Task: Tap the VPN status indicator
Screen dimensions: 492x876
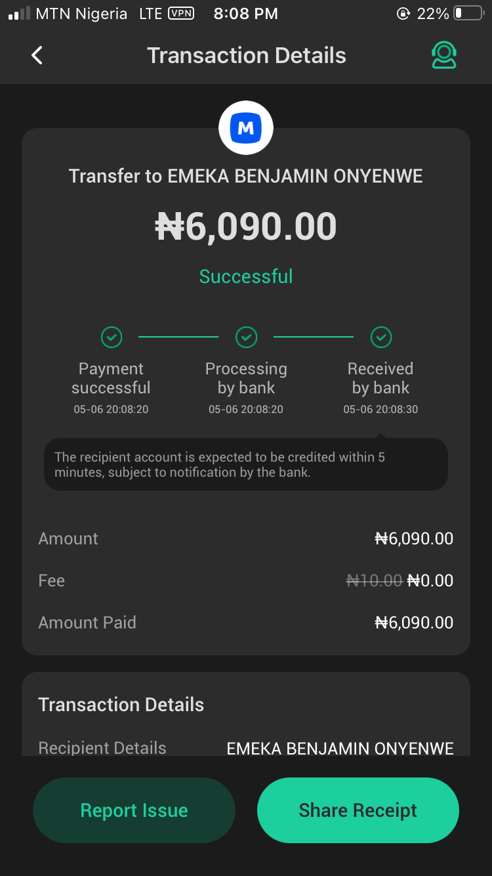Action: point(181,13)
